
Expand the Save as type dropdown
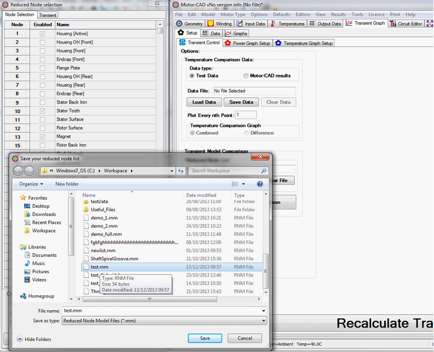[263, 321]
